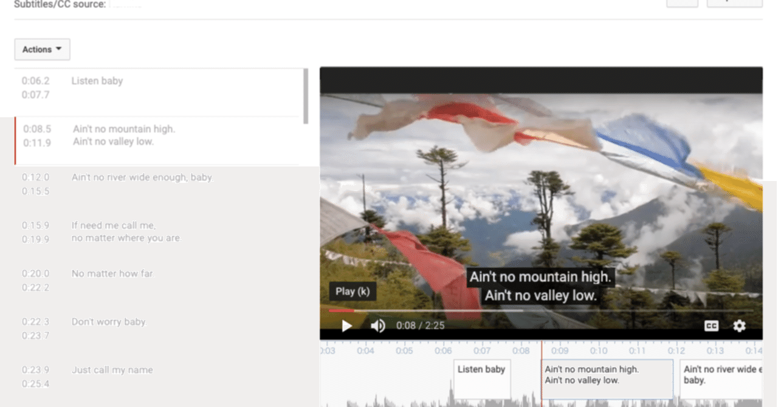778x407 pixels.
Task: Click the 0:12.0 start time
Action: pyautogui.click(x=36, y=177)
